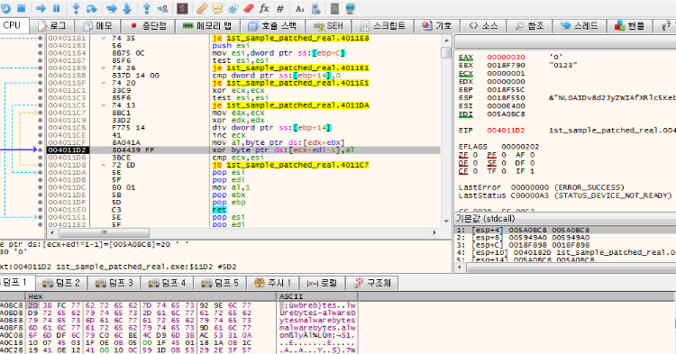Open the Labels tag icon
This screenshot has height=354, width=676.
[233, 8]
